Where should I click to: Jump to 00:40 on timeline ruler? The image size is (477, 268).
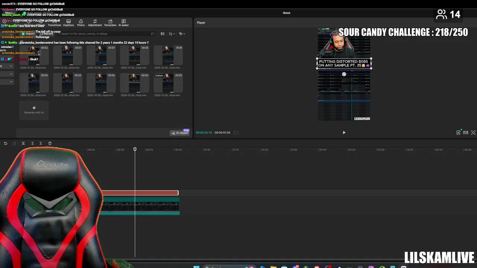[x=149, y=150]
